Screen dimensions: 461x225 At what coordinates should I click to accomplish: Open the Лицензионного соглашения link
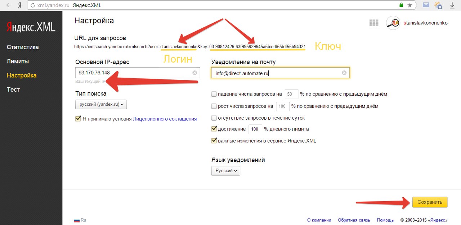pyautogui.click(x=165, y=119)
